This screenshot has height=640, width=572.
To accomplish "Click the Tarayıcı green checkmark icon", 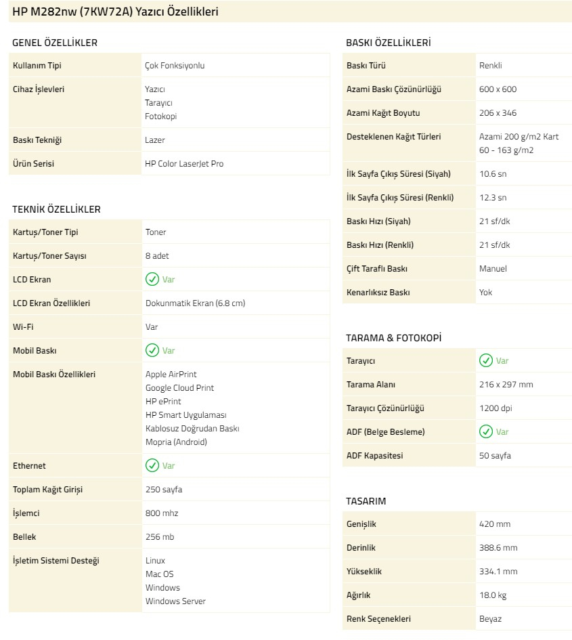I will (486, 360).
